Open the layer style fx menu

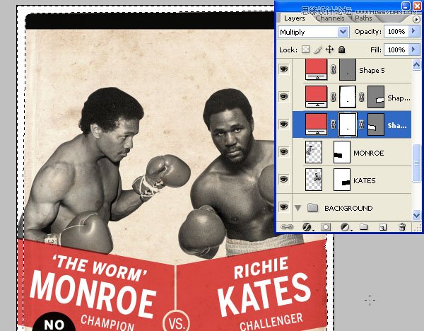308,227
